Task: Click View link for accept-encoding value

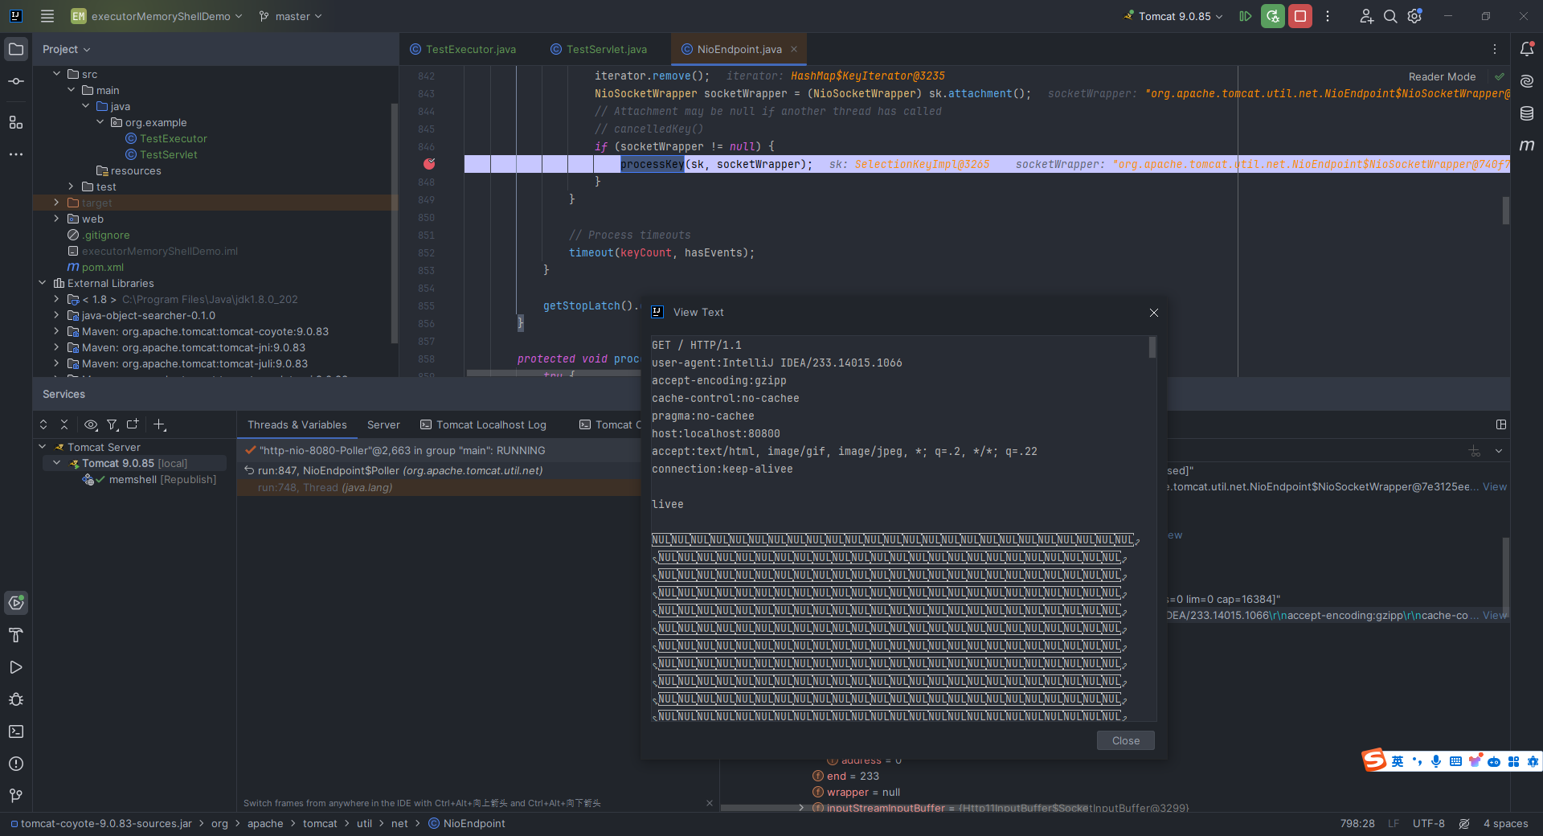Action: tap(1494, 615)
